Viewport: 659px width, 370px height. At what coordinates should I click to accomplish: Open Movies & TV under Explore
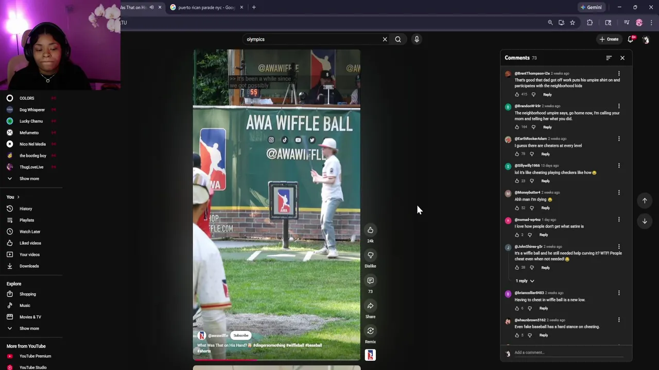coord(31,317)
